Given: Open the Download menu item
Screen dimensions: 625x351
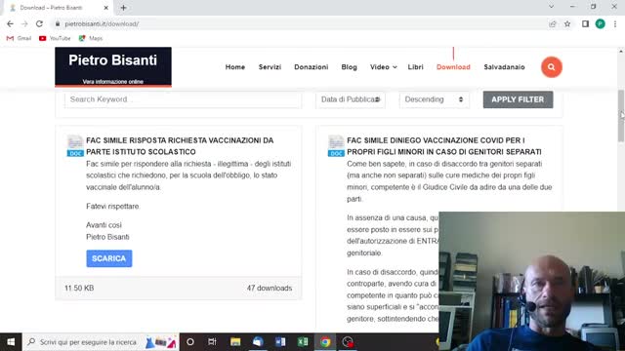Looking at the screenshot, I should (453, 67).
